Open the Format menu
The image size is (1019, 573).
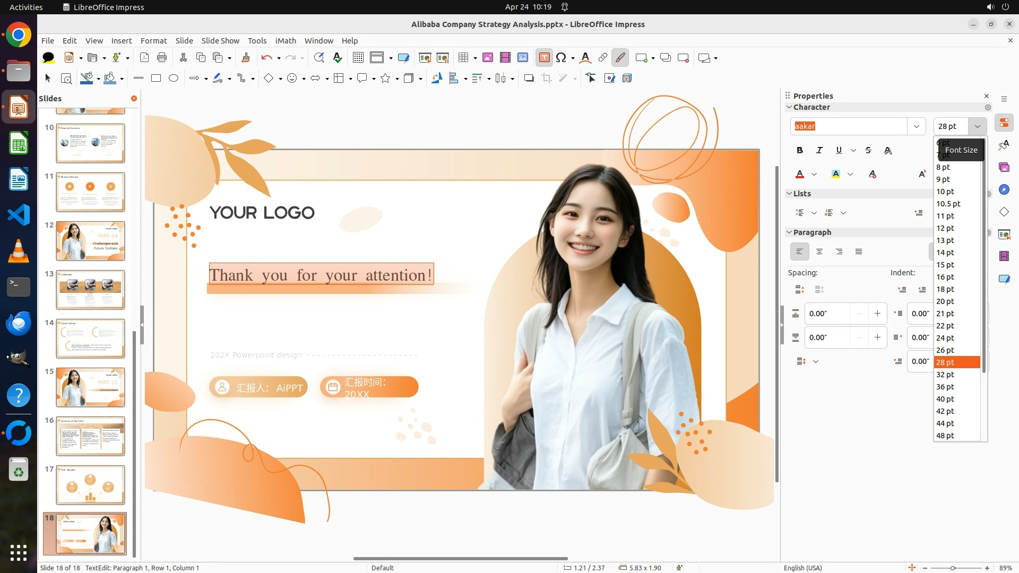[x=153, y=41]
